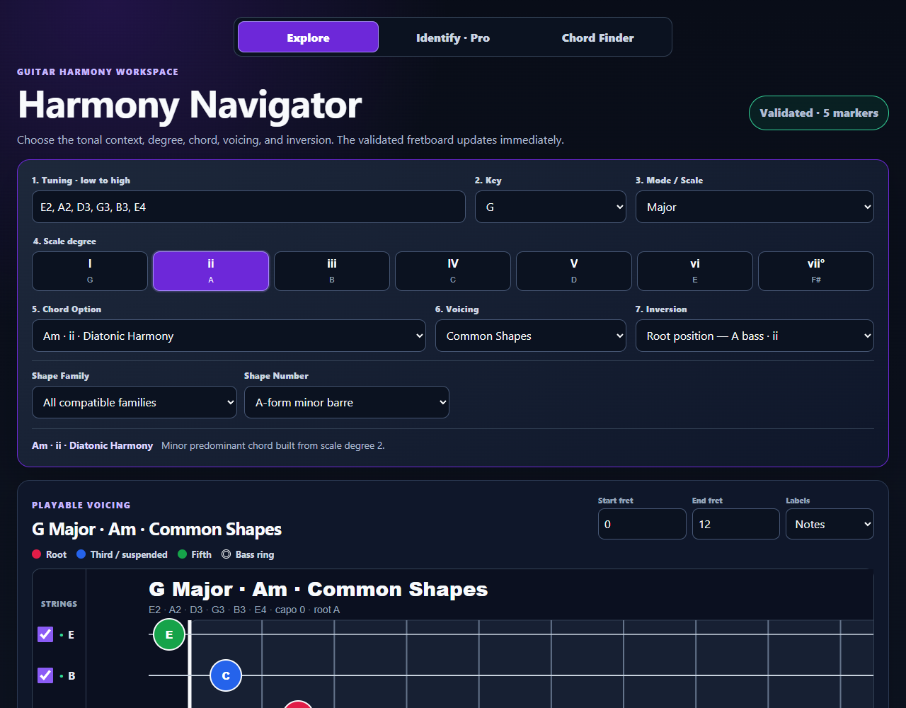Open the Shape Family dropdown
This screenshot has width=906, height=708.
pos(134,402)
